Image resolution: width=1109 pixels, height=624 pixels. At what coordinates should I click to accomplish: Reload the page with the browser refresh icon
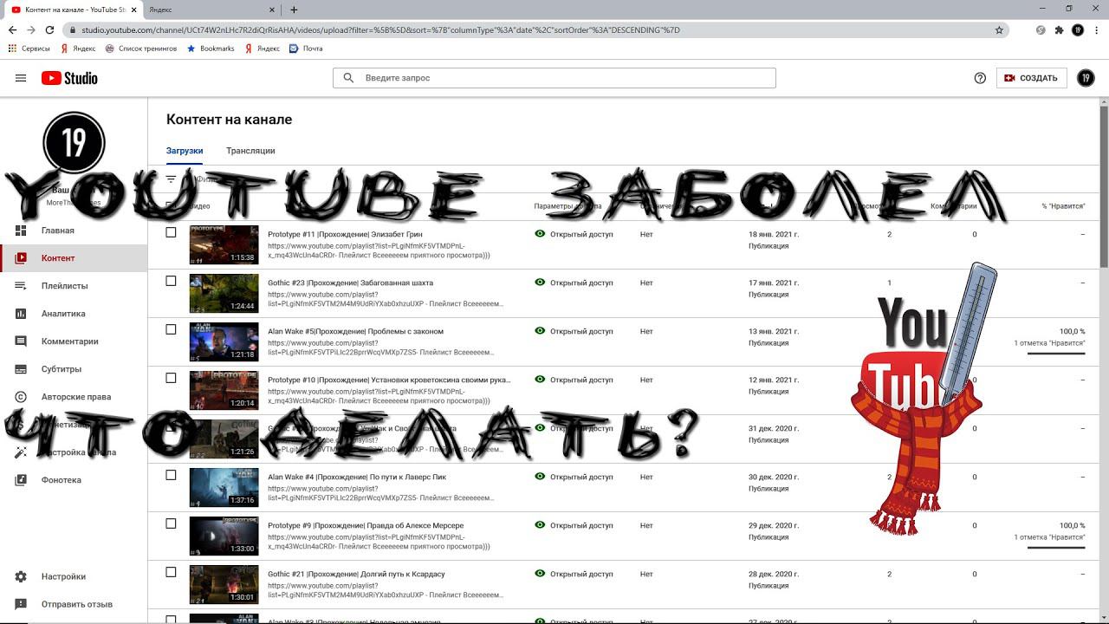[50, 29]
